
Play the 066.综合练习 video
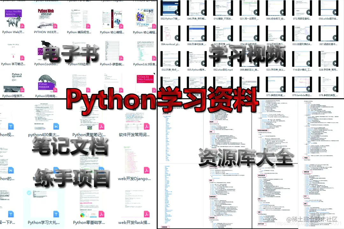[276, 8]
